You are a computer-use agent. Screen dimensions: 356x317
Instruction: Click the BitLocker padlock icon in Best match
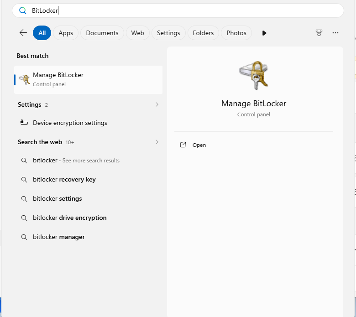coord(24,79)
